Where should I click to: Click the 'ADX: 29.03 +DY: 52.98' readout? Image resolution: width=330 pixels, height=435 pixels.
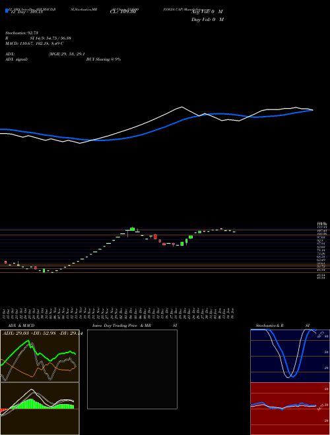tap(28, 333)
